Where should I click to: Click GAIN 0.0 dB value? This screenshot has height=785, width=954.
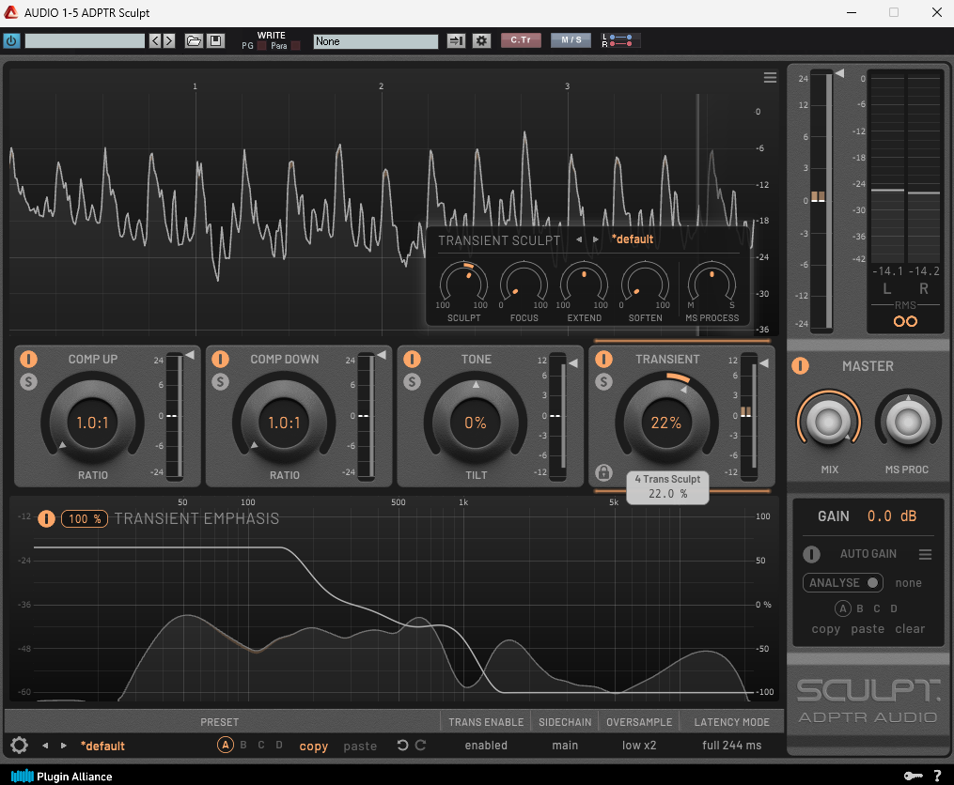[891, 516]
